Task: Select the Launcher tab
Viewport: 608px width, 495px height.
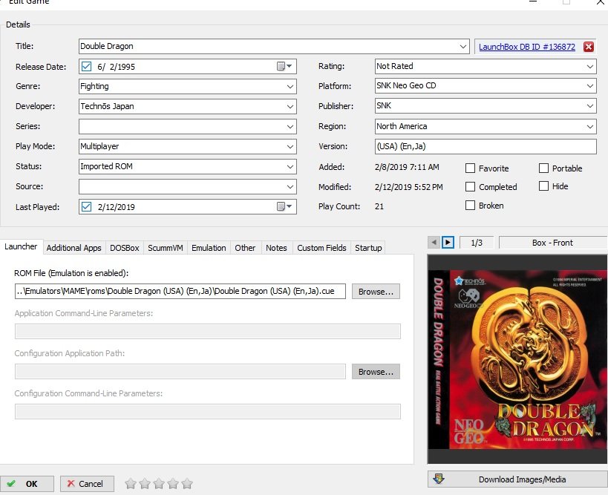Action: coord(21,246)
